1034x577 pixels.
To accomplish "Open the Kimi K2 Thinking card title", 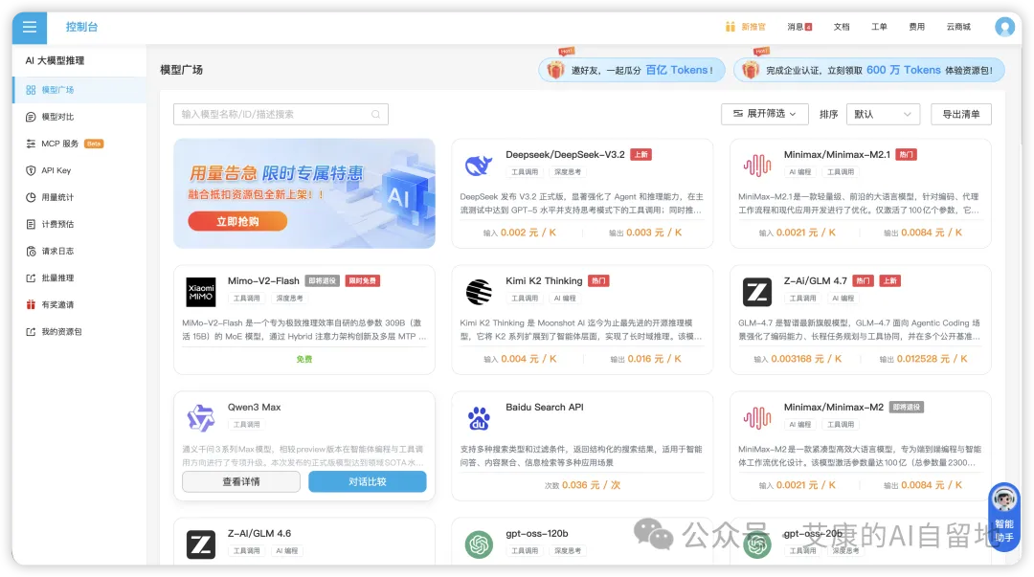I will point(544,281).
